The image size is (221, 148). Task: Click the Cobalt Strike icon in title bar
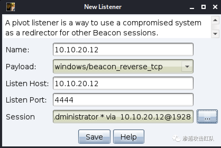pos(11,7)
